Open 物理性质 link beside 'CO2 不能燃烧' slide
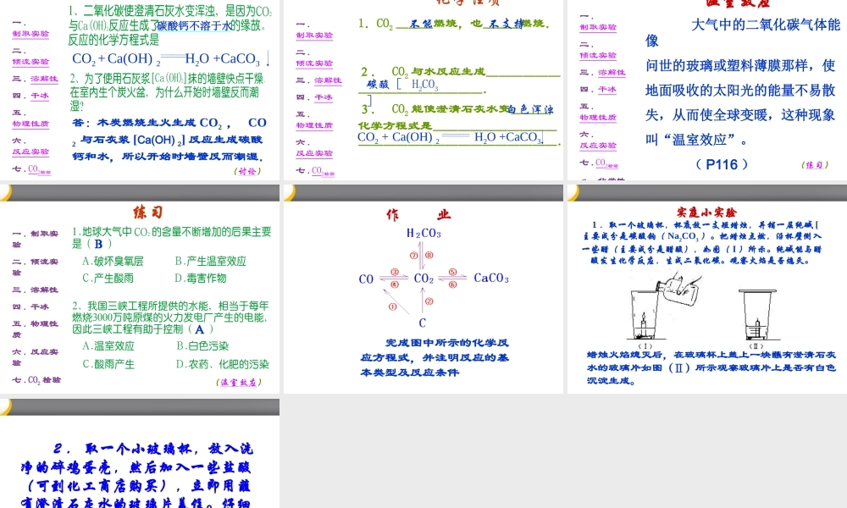847x508 pixels. tap(314, 125)
